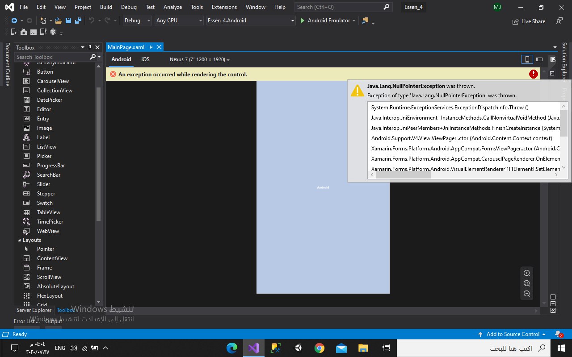Click the XAML code view pane icon
Image resolution: width=572 pixels, height=357 pixels.
pyautogui.click(x=552, y=73)
